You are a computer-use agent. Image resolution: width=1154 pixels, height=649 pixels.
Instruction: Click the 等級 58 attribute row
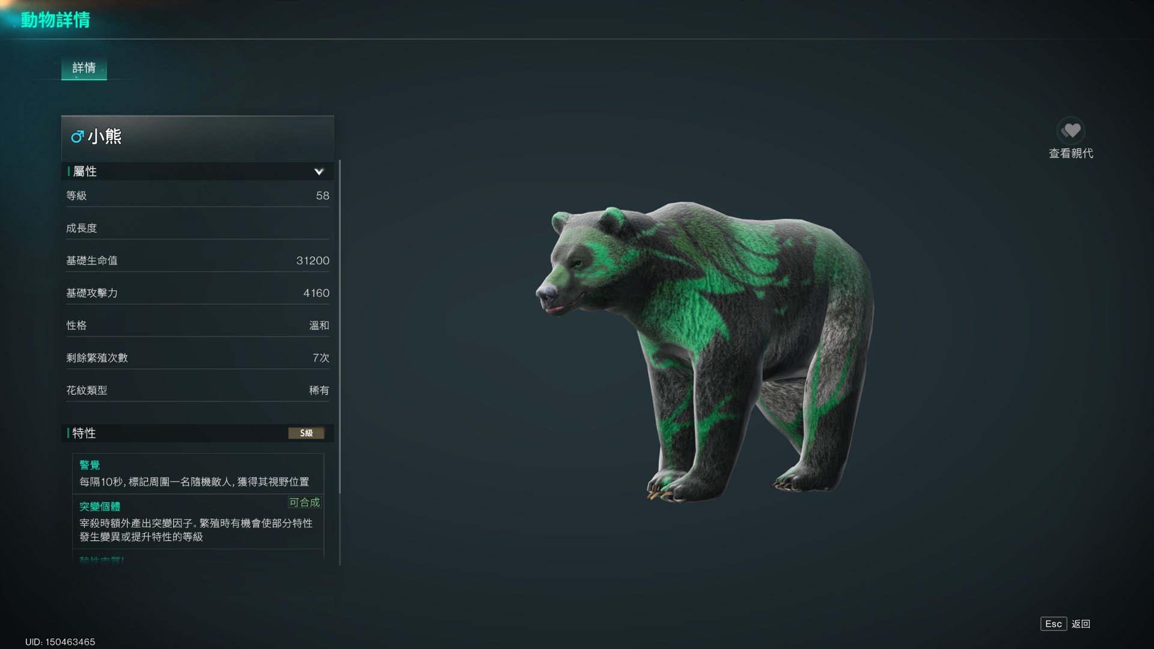pos(198,196)
